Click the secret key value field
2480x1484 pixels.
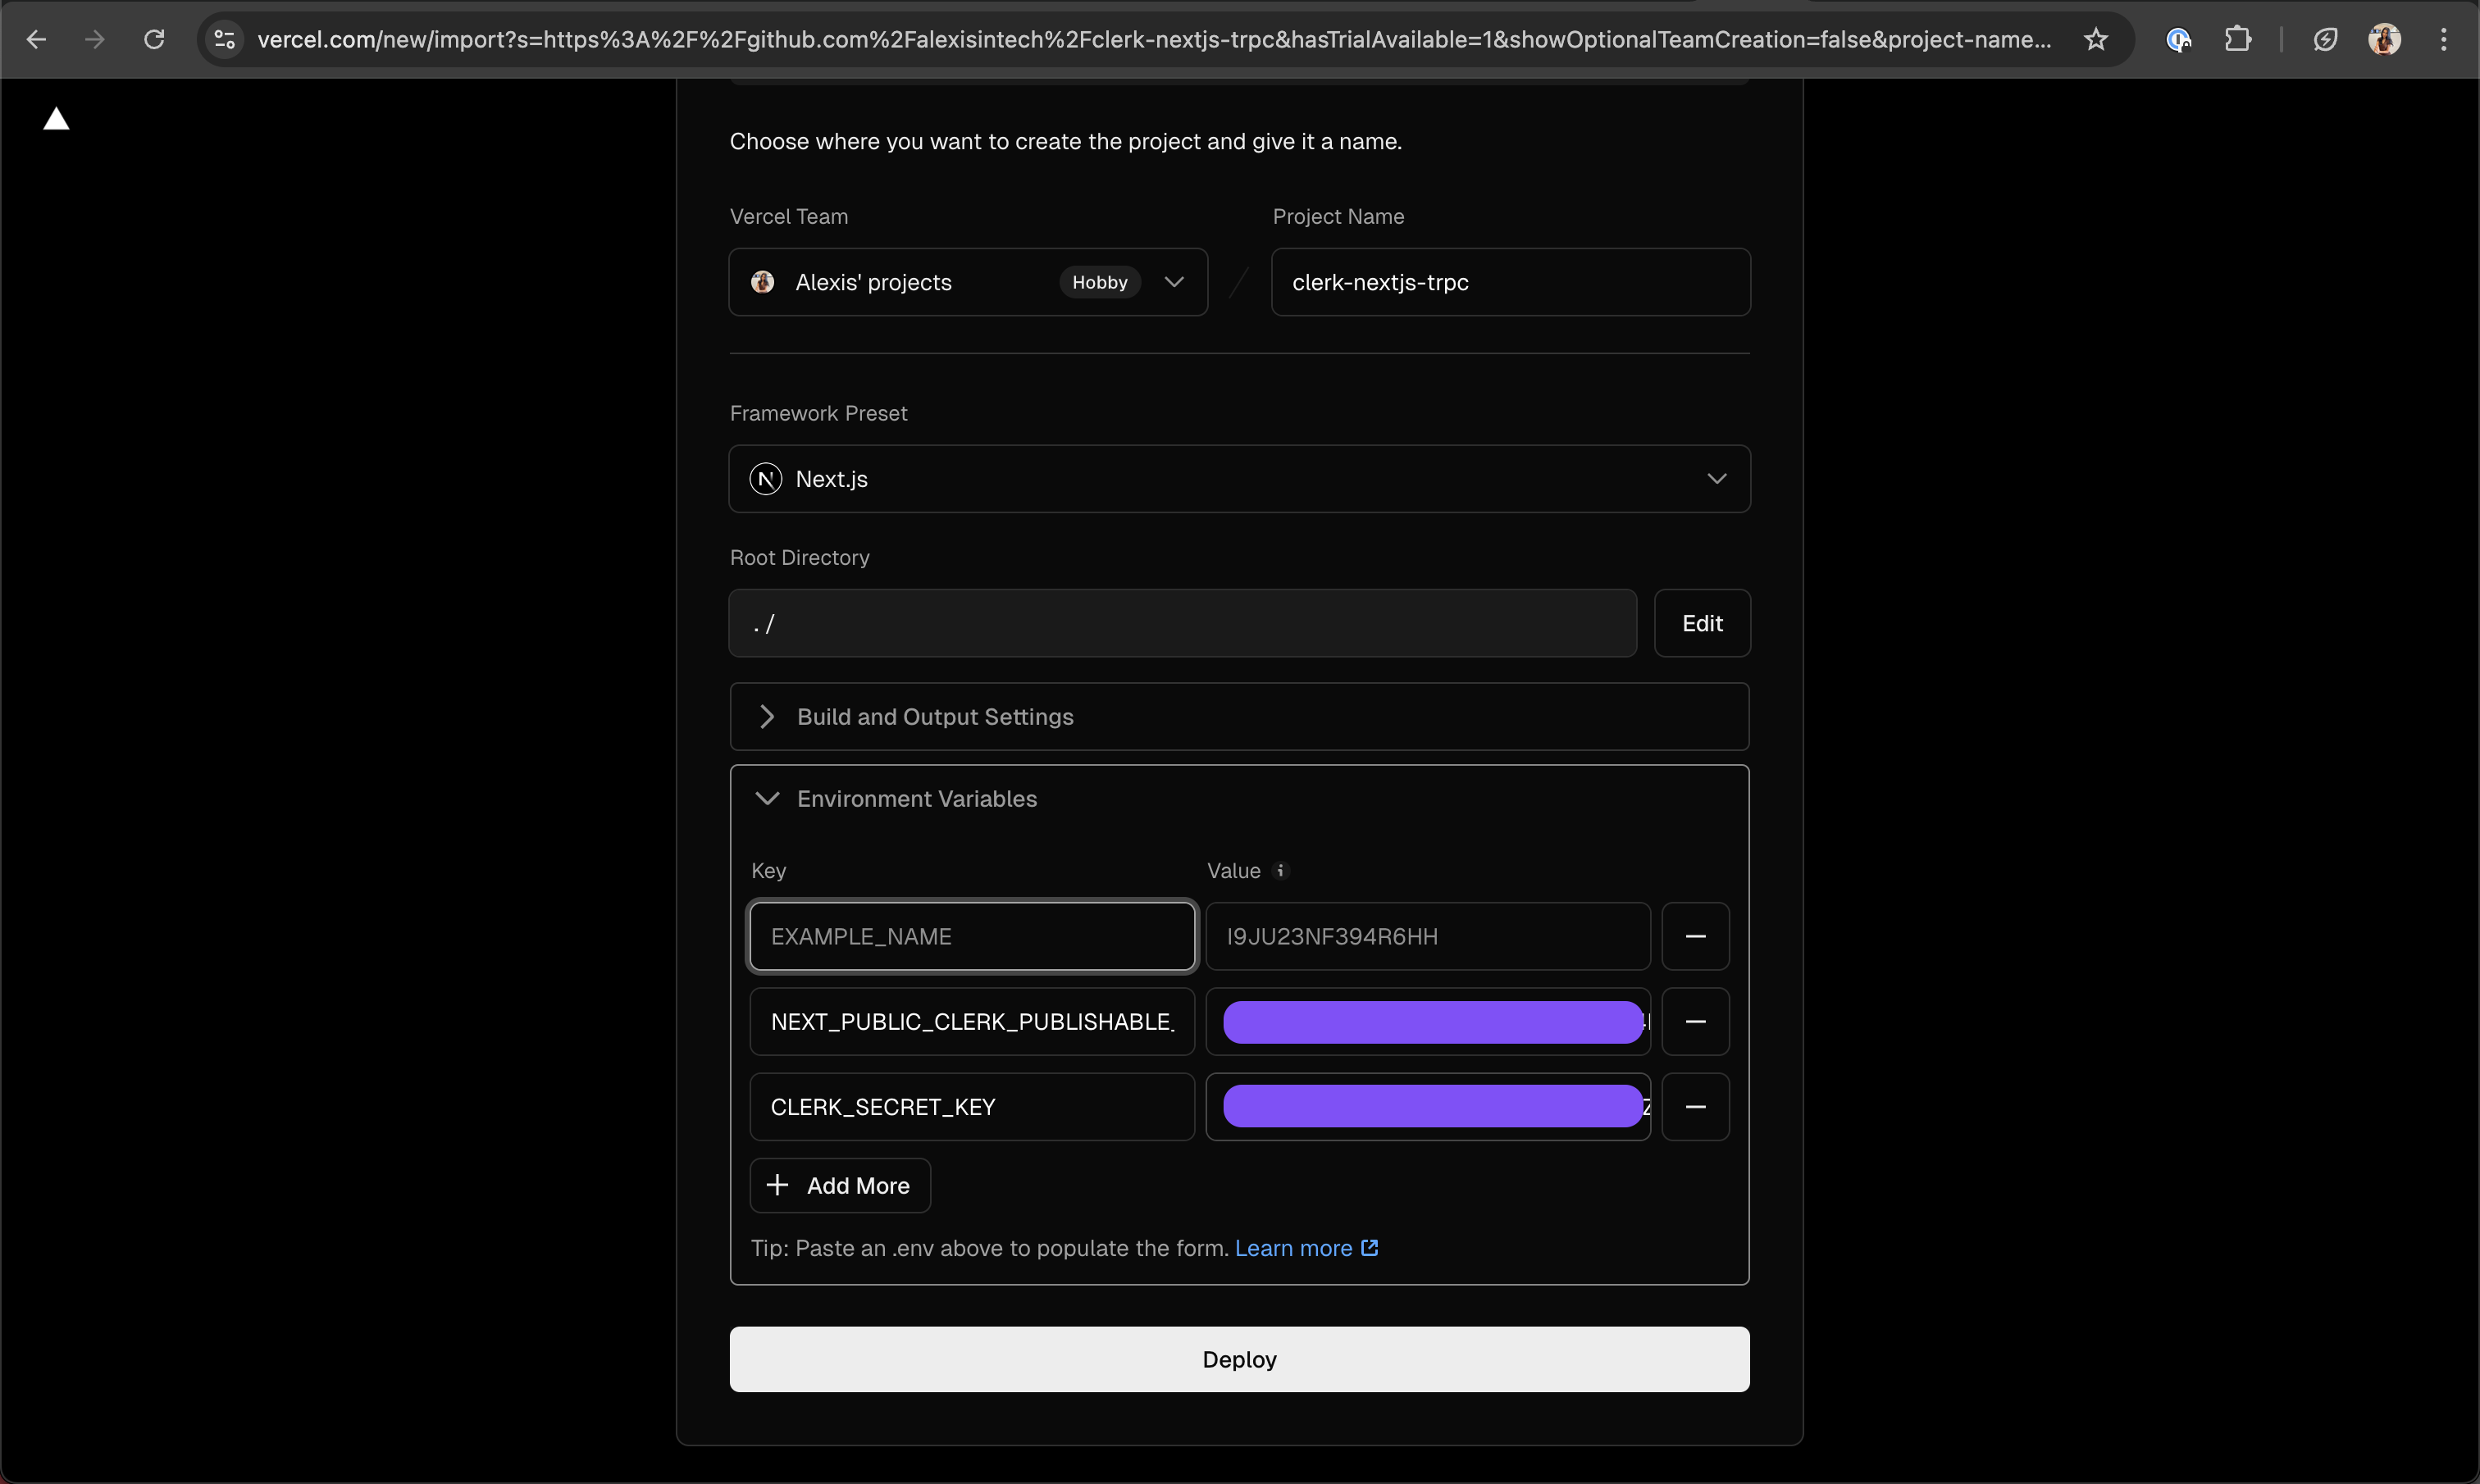(1427, 1106)
